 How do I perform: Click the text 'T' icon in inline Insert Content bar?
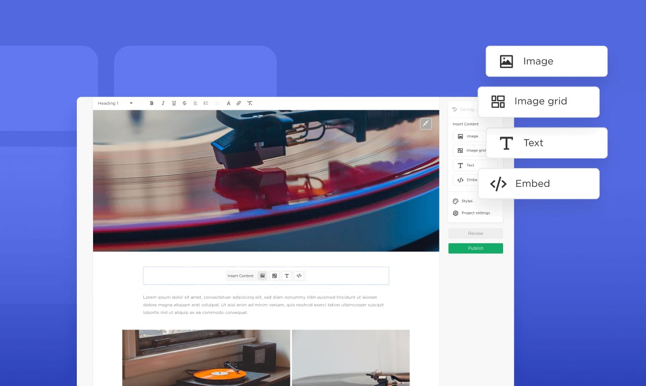287,276
